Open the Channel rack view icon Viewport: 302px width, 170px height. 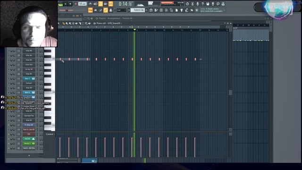[161, 10]
